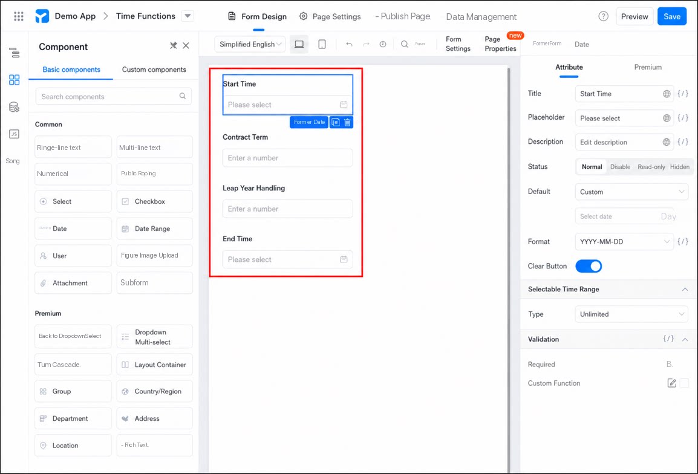Screen dimensions: 698x474
Task: Open the data source sidebar icon
Action: coord(15,107)
